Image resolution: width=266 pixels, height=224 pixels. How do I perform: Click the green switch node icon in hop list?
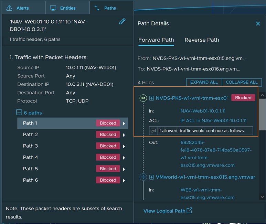click(x=143, y=98)
